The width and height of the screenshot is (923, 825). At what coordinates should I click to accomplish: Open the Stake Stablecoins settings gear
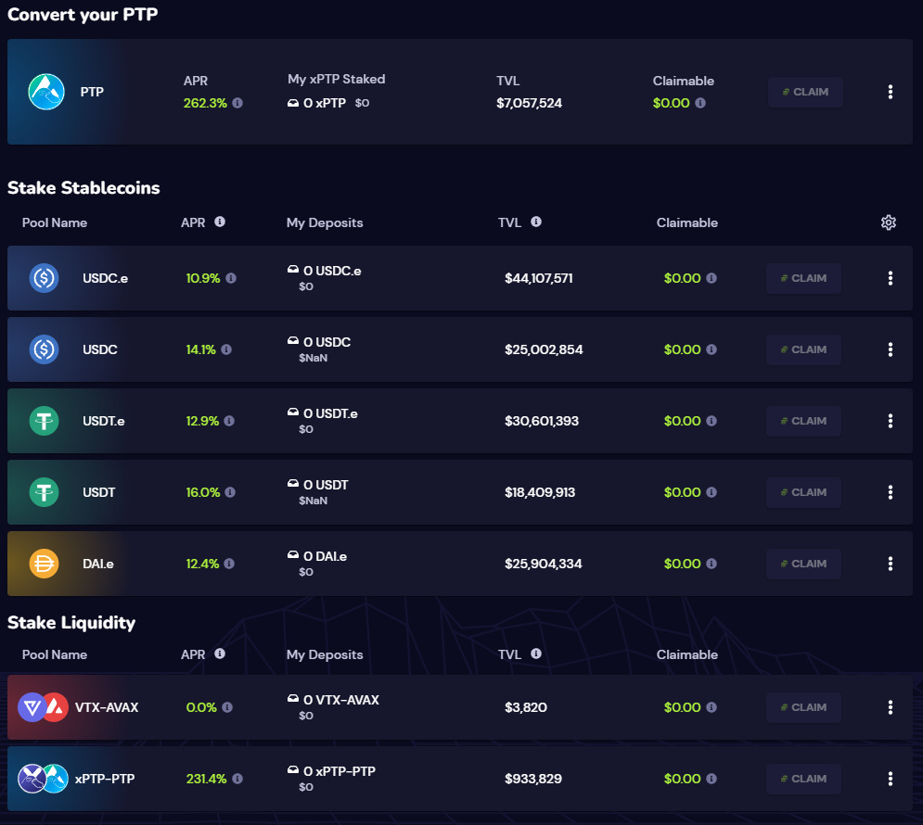tap(889, 222)
